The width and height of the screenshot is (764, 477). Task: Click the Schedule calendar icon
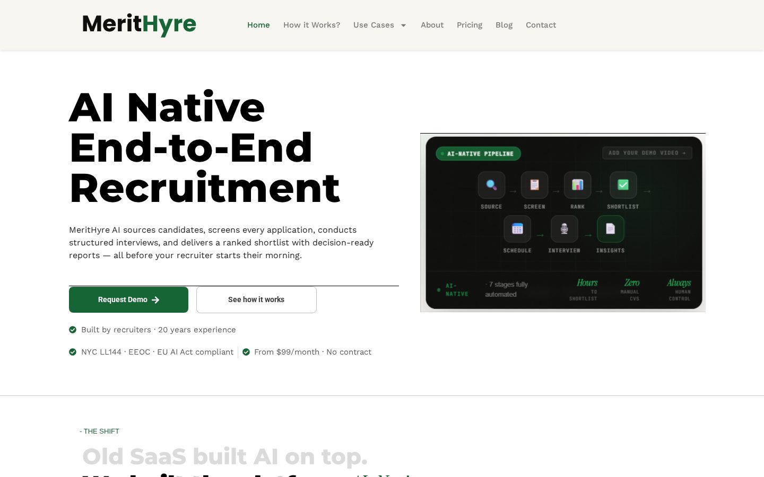(517, 229)
